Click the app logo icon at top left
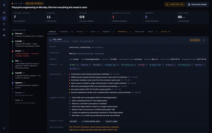Viewport: 212px width, 133px height. point(4,5)
